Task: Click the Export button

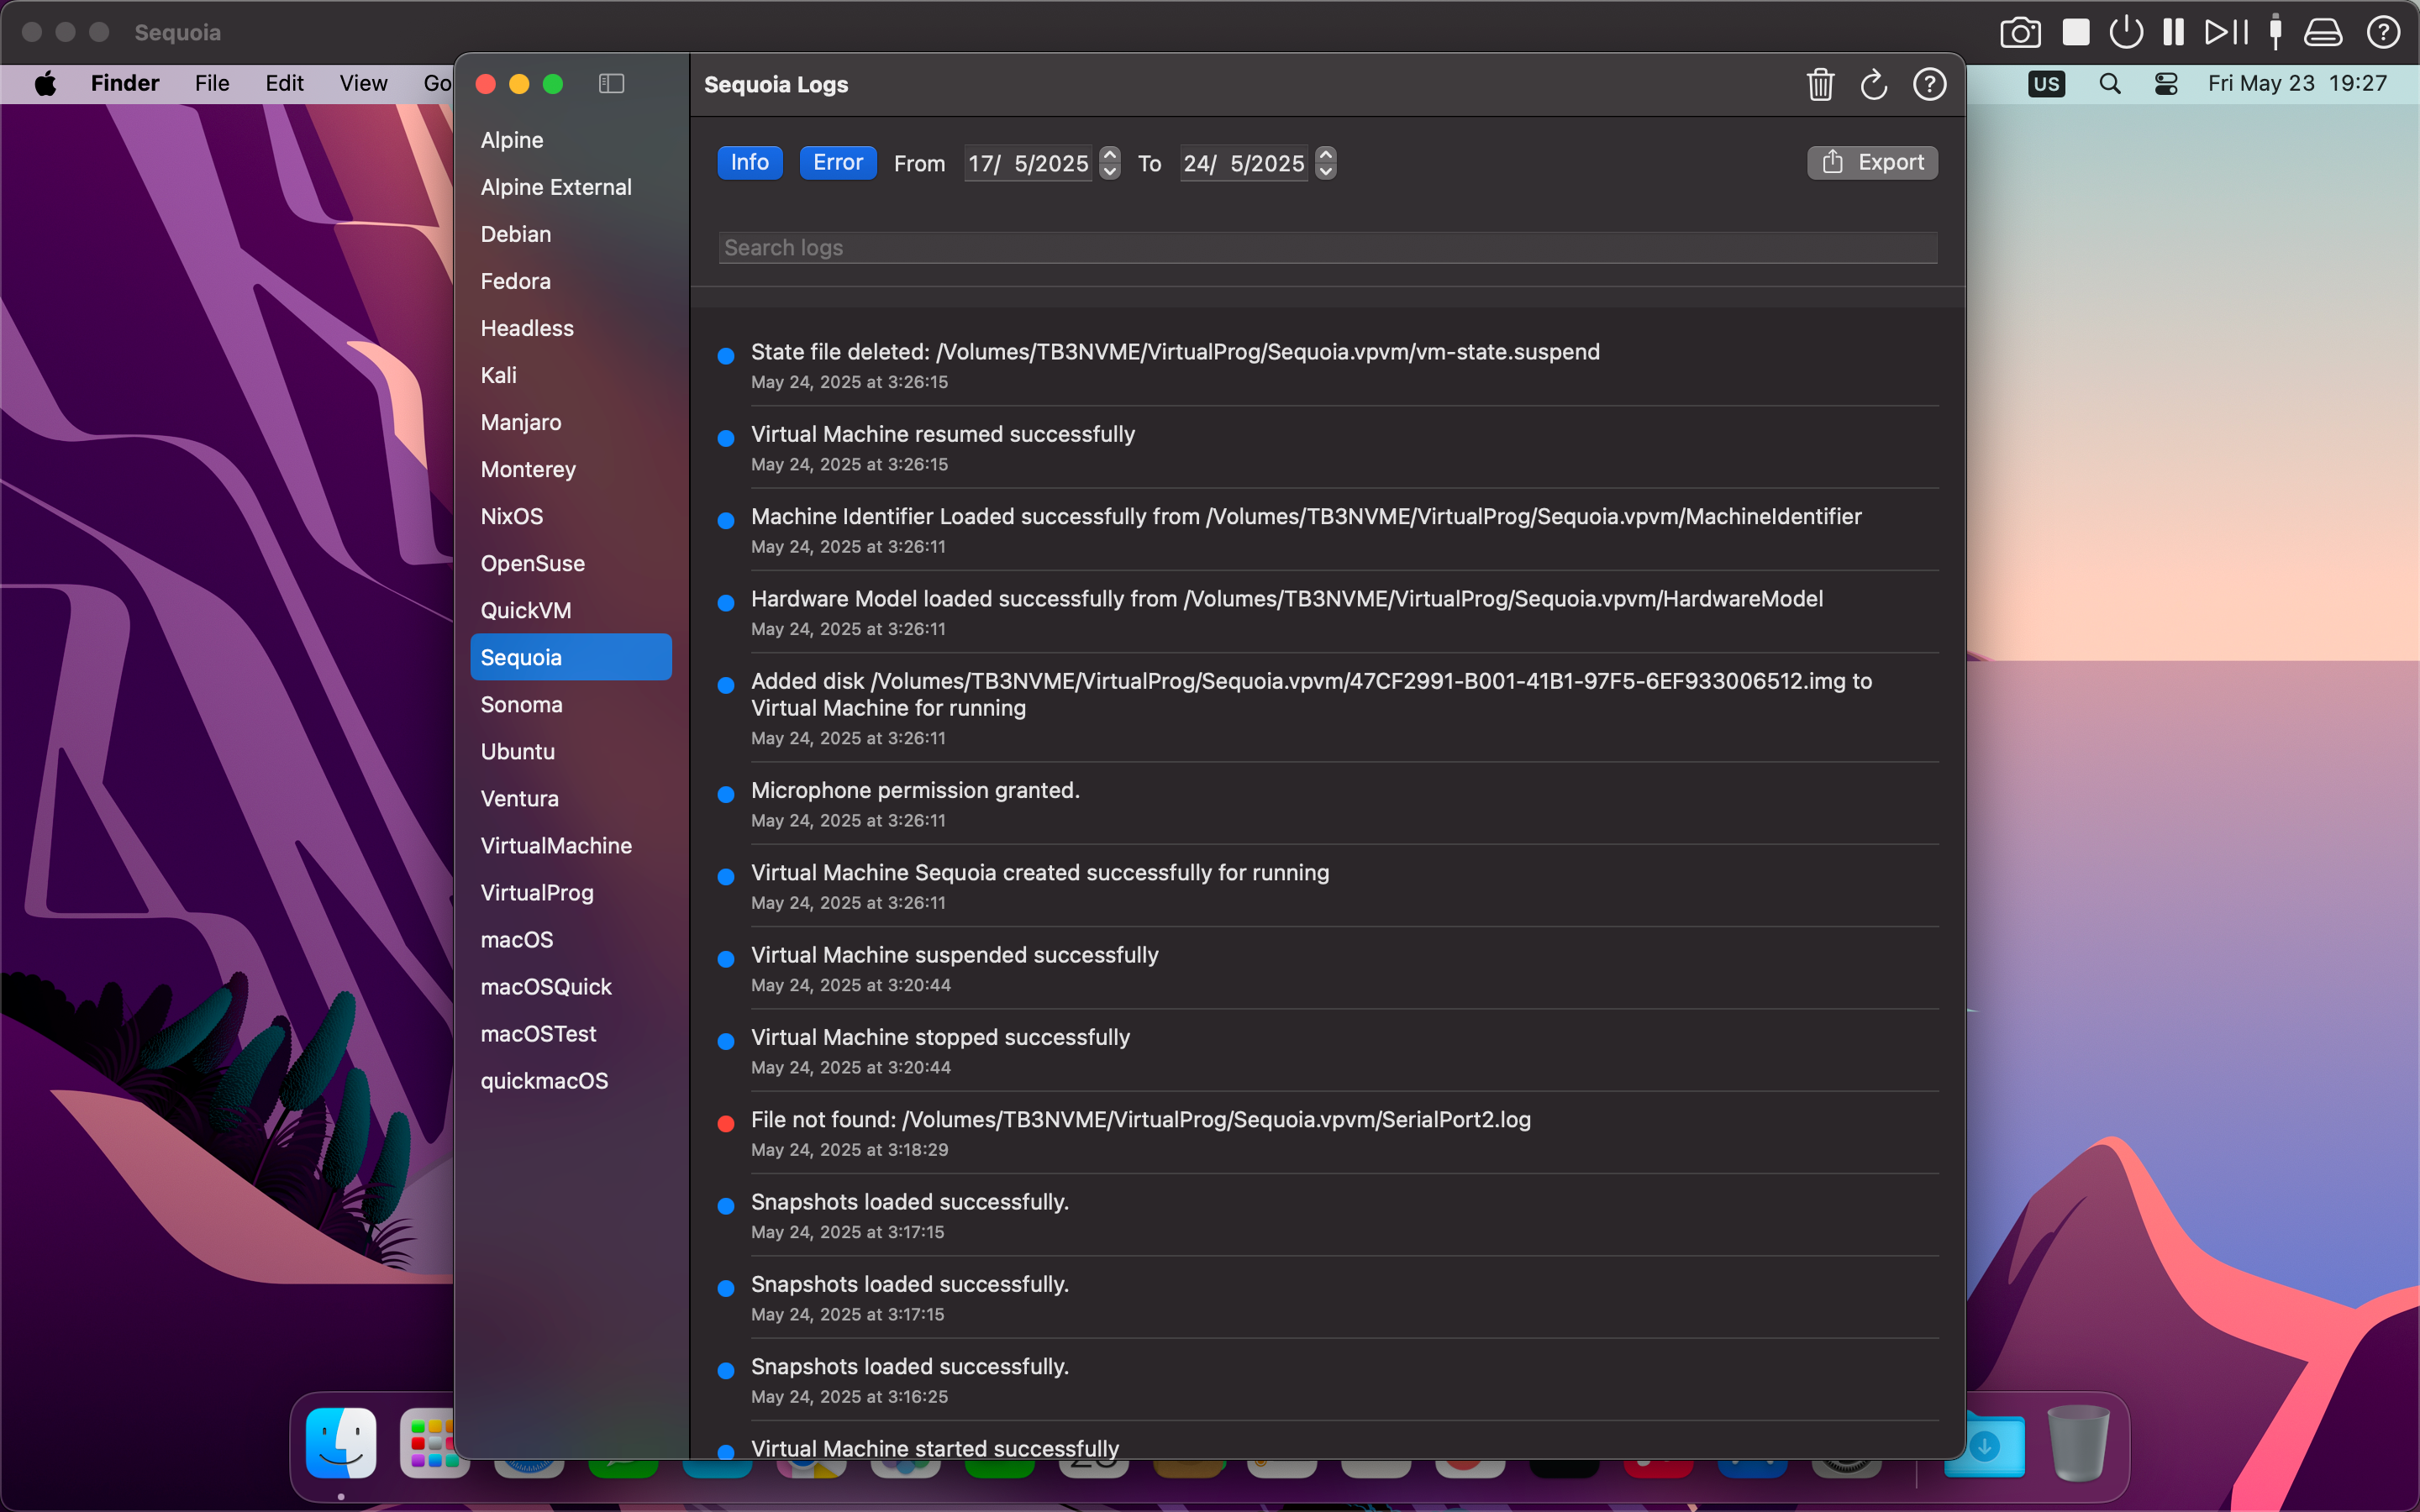Action: [1872, 162]
